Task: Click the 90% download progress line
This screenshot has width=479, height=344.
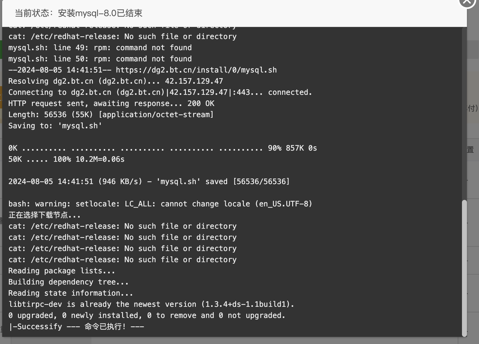Action: click(x=163, y=148)
